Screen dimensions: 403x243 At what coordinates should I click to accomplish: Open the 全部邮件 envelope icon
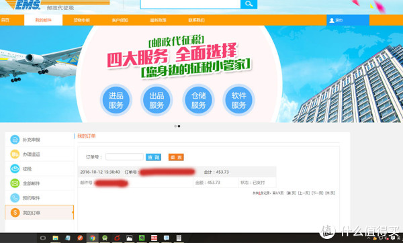(x=15, y=183)
